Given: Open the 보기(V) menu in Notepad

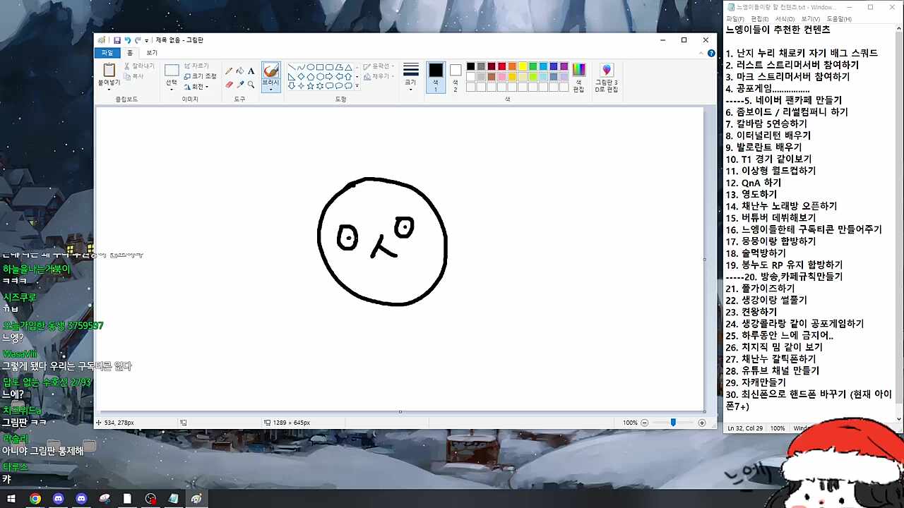Looking at the screenshot, I should (811, 19).
